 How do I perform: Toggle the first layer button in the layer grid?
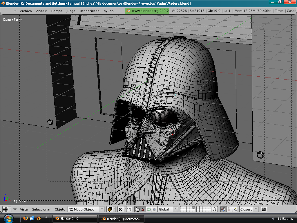(x=182, y=208)
